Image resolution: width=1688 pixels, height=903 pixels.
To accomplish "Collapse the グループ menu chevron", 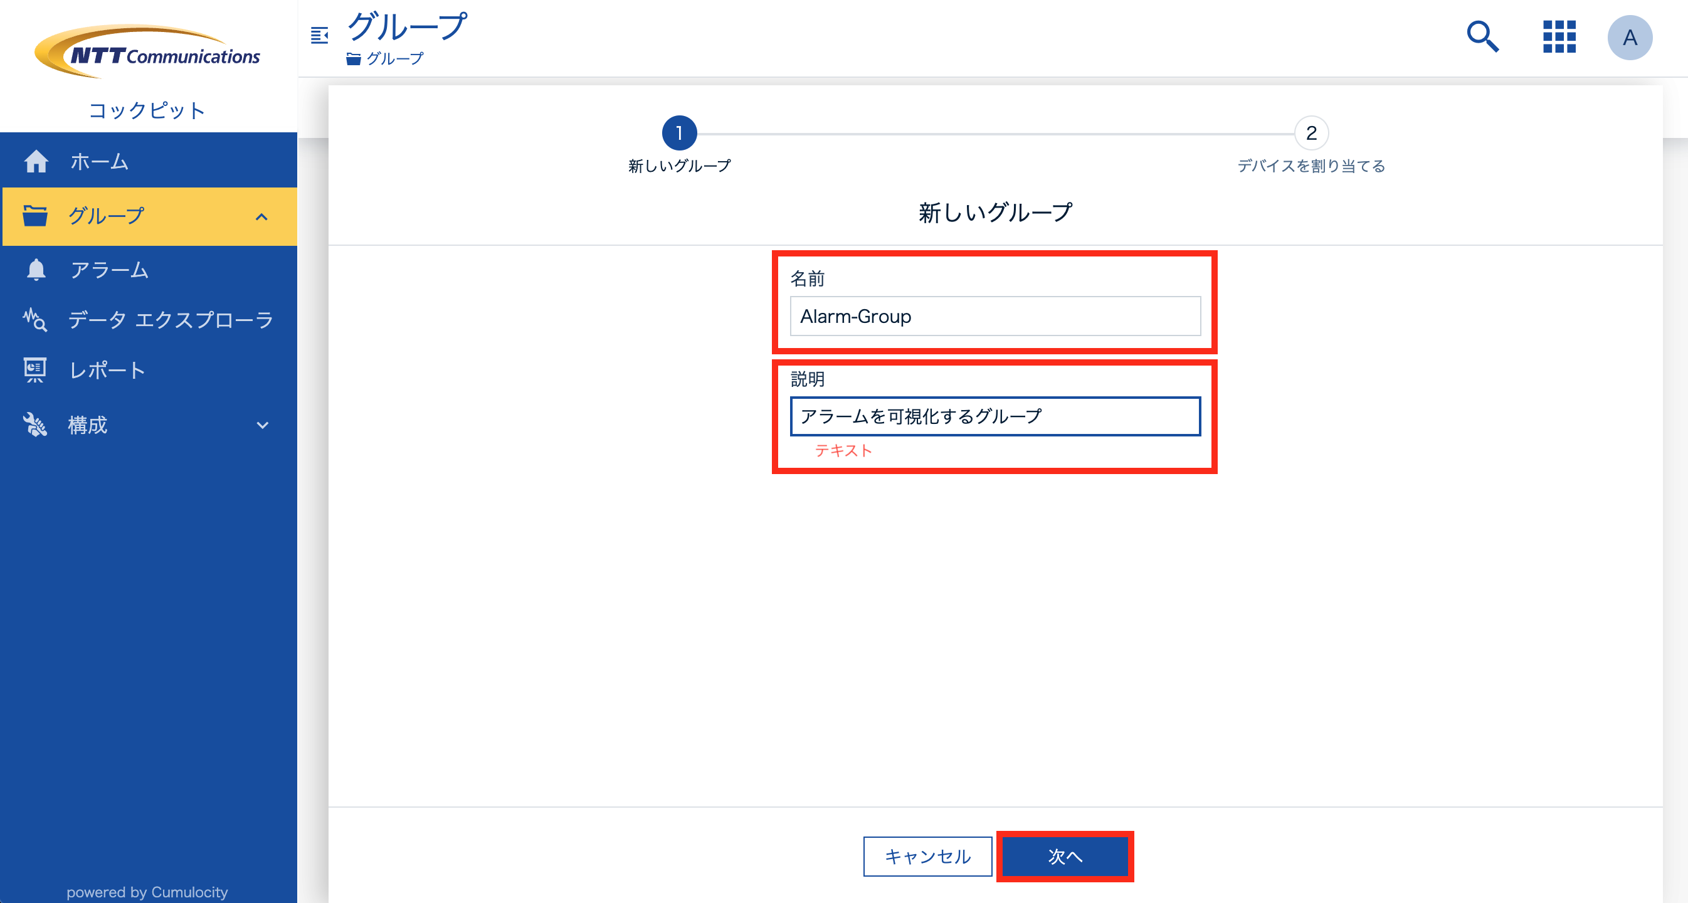I will pyautogui.click(x=261, y=217).
